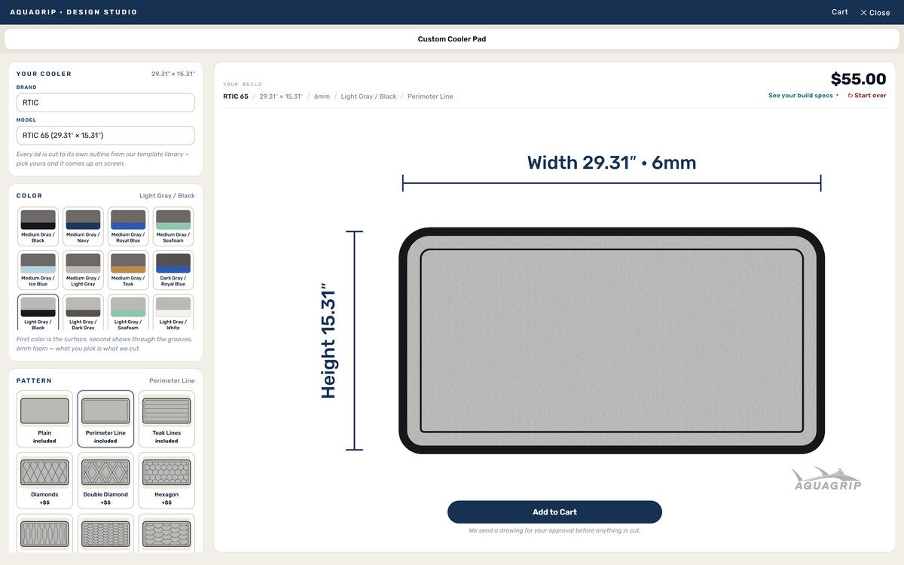Select Medium Gray / Light Gray color
This screenshot has height=565, width=904.
(83, 270)
